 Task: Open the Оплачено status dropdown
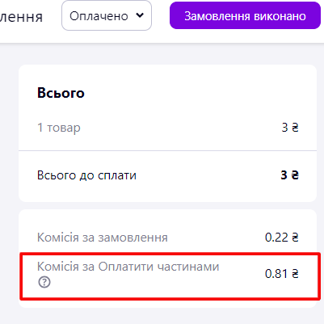coord(107,15)
